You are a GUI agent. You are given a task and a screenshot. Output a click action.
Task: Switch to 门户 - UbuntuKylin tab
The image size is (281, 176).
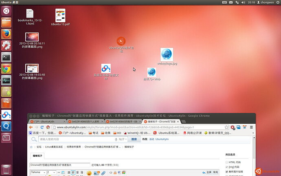pos(47,122)
